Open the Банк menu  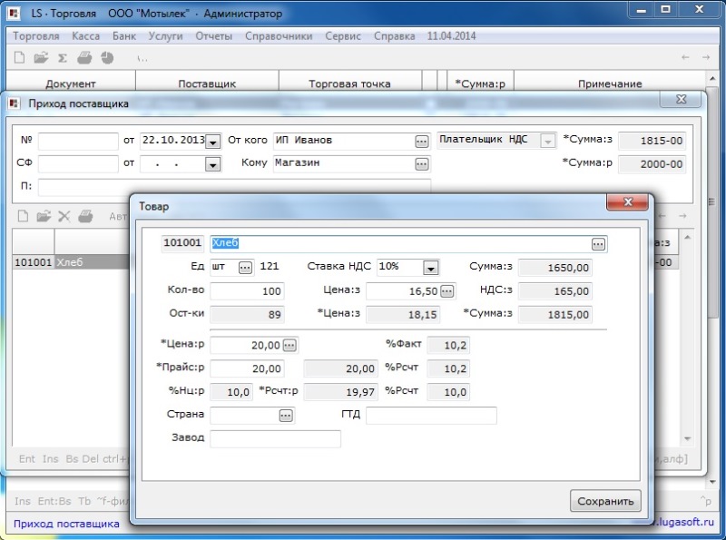coord(124,36)
